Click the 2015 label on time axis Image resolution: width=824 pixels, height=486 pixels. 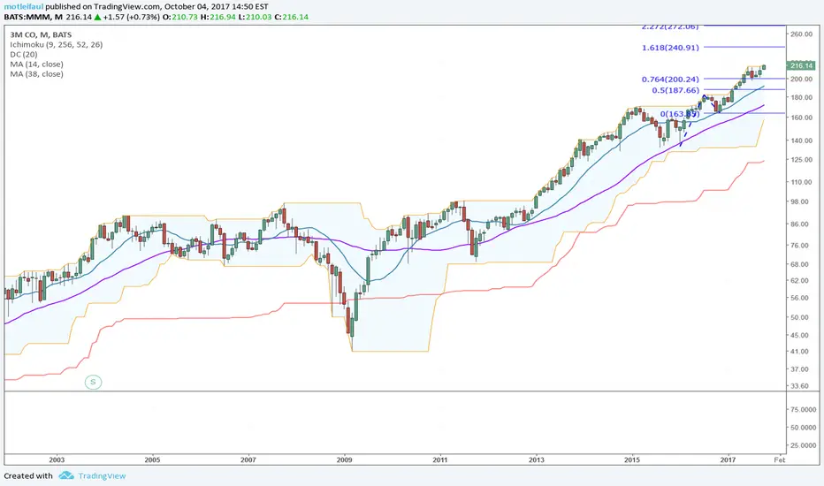click(631, 460)
